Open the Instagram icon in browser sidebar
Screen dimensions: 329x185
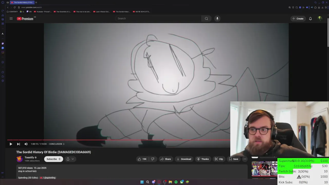3,52
